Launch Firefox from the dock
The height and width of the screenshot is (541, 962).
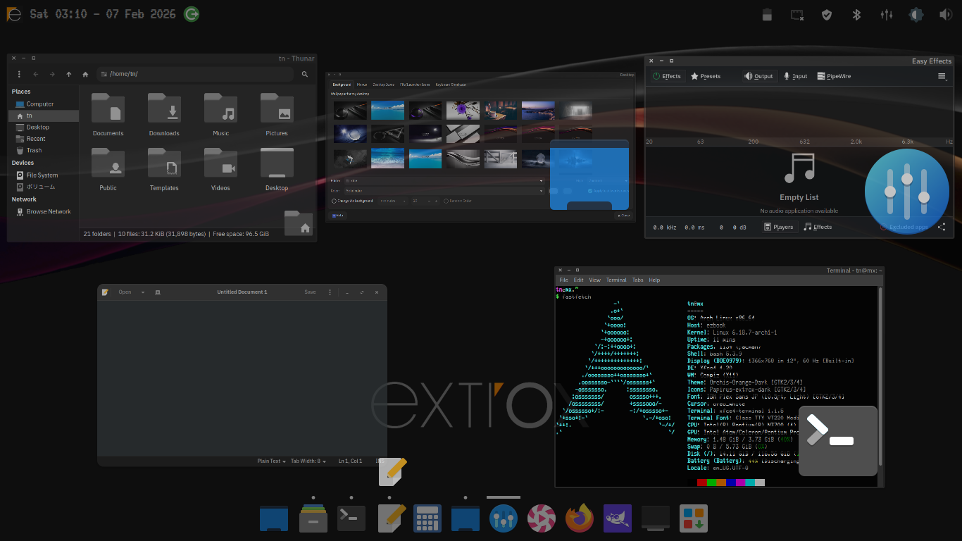point(580,518)
